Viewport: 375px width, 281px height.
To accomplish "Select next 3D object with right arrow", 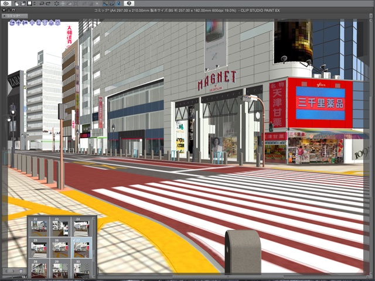I will coord(13,271).
